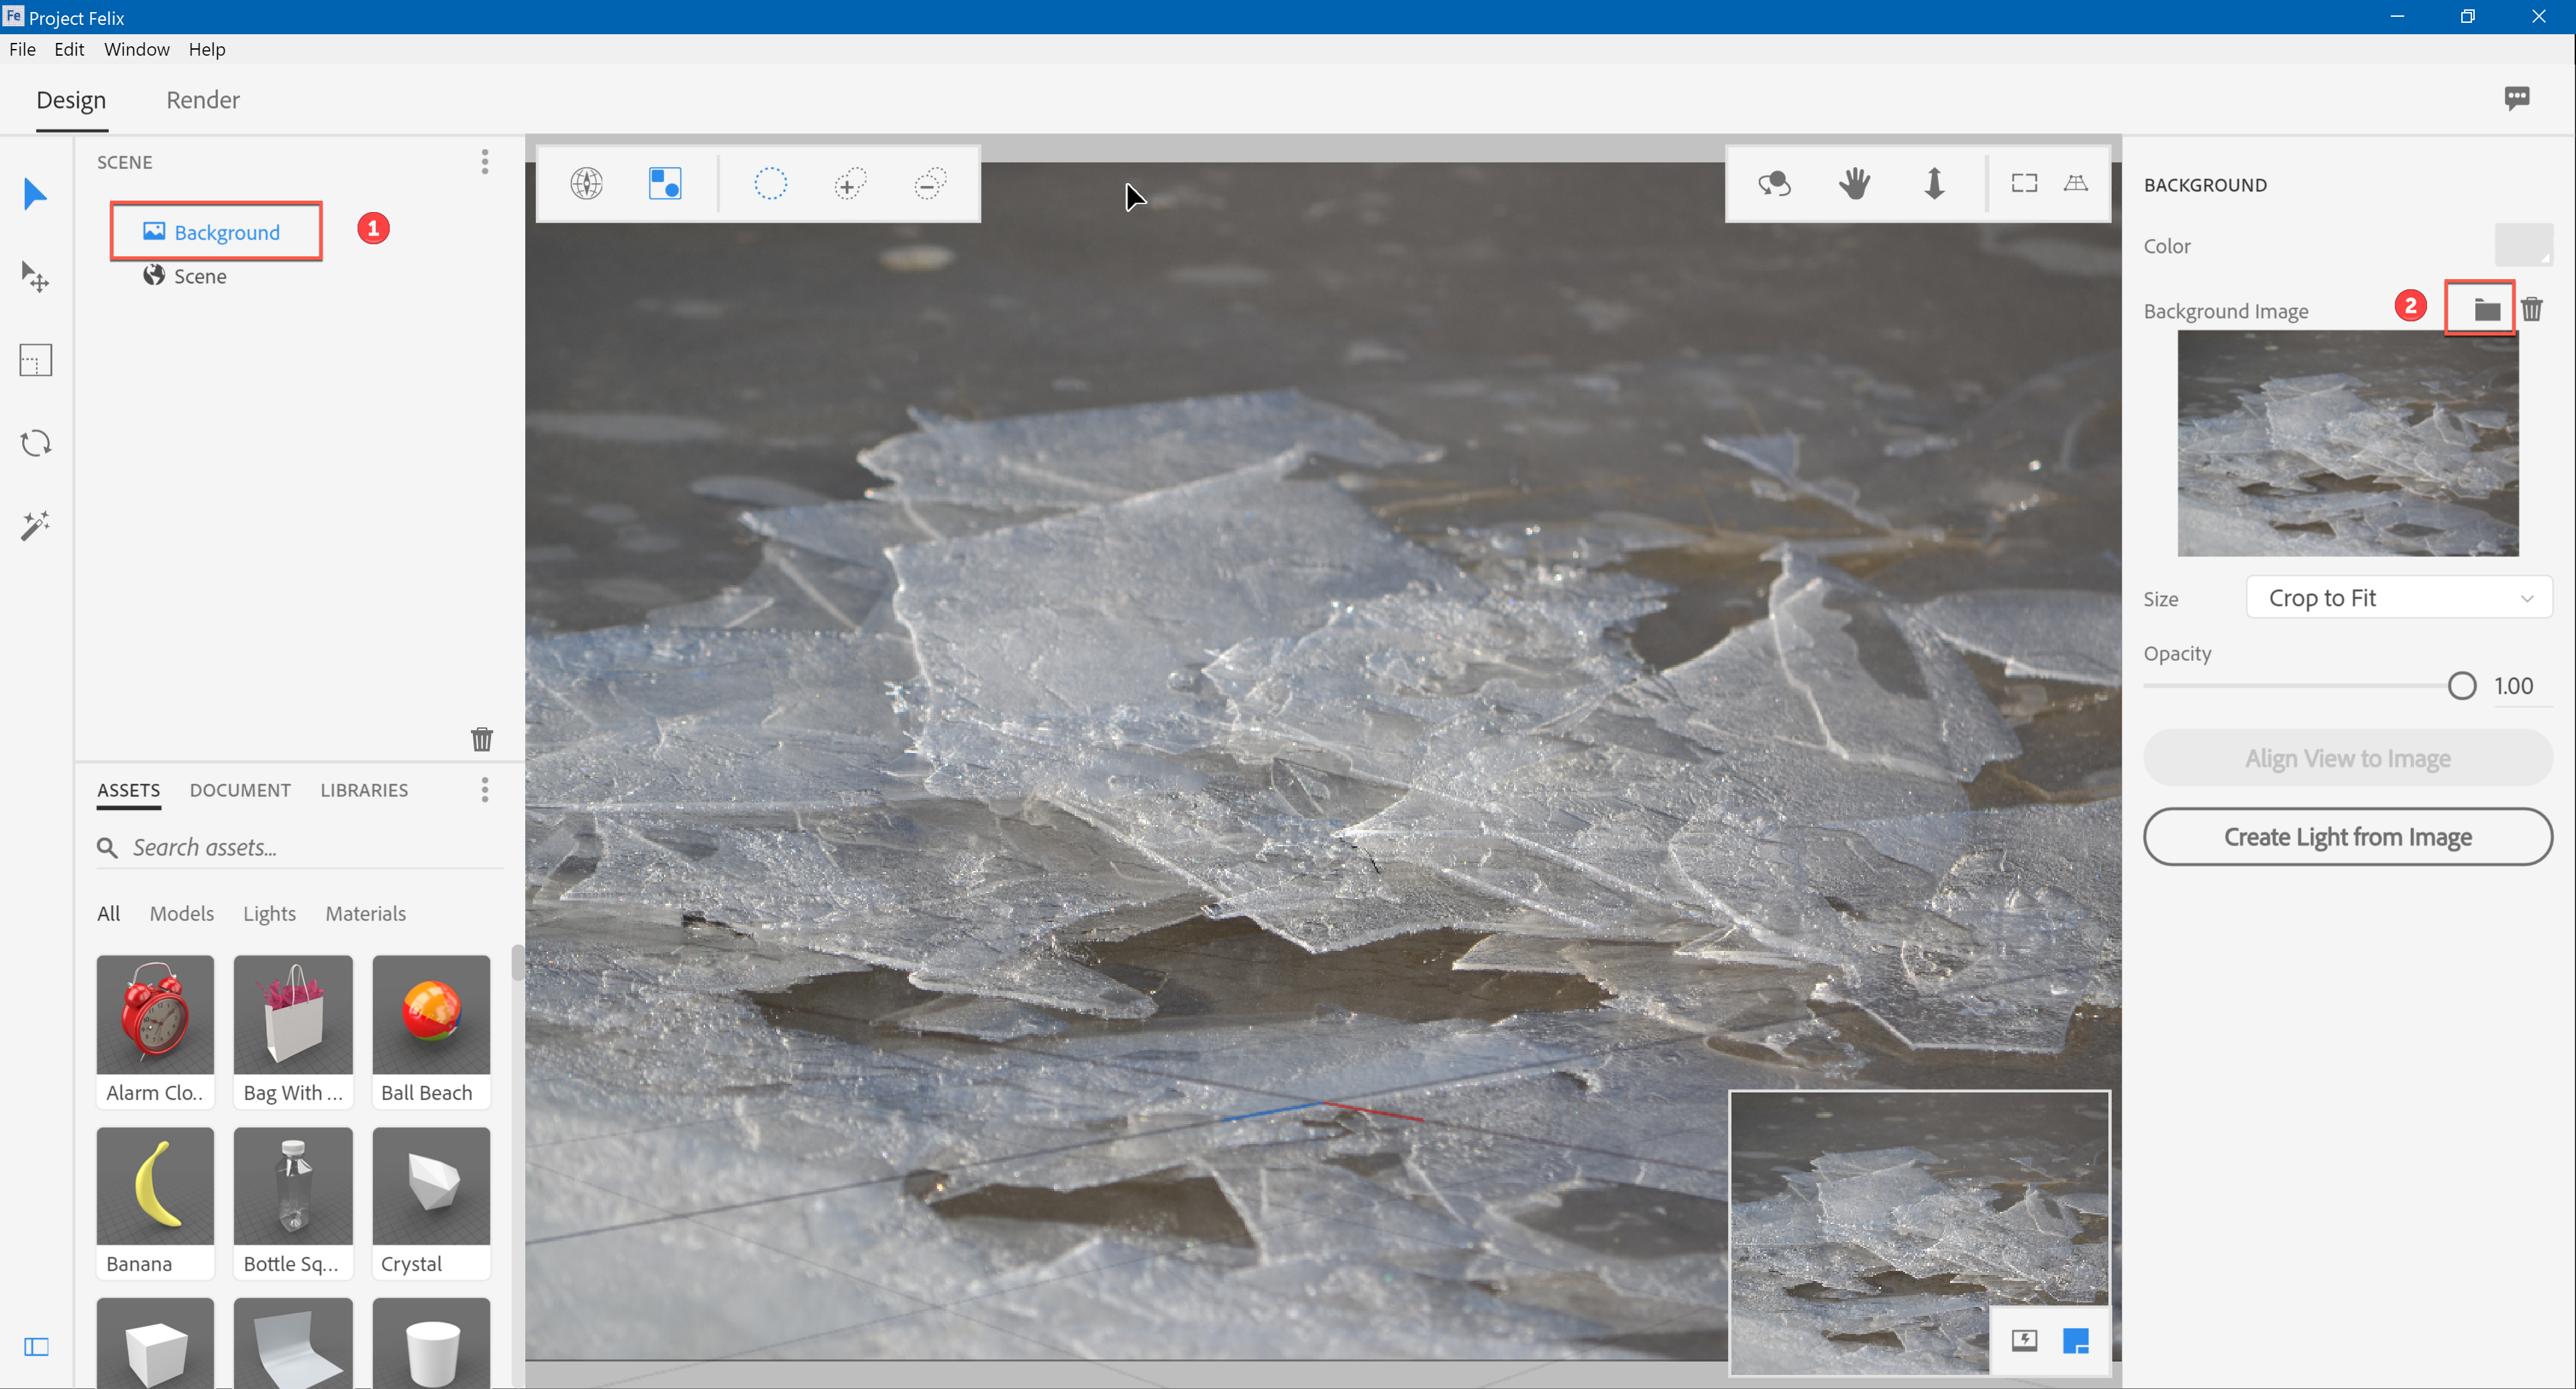Select the dotted circle selection icon
Screen dimensions: 2576x1389
point(770,184)
